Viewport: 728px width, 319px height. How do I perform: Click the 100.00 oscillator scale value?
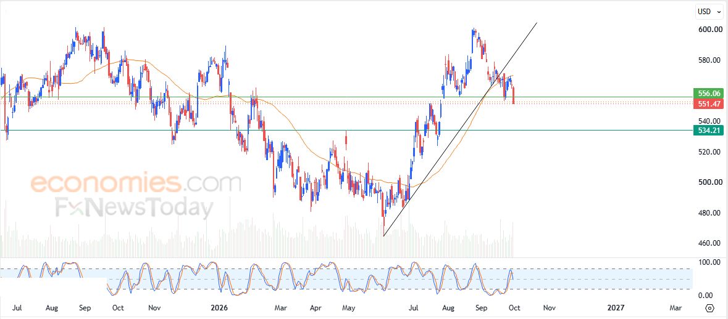tap(708, 262)
